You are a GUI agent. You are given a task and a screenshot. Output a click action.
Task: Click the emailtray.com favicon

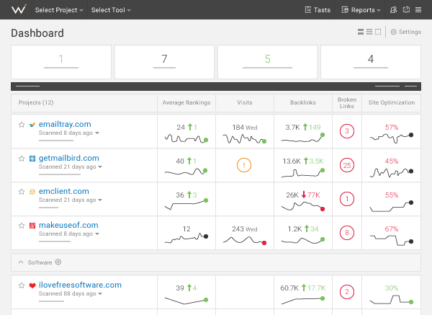click(x=32, y=125)
